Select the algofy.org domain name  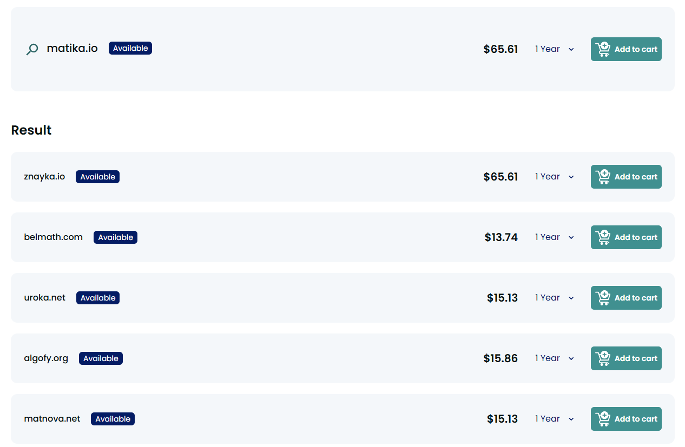coord(46,358)
